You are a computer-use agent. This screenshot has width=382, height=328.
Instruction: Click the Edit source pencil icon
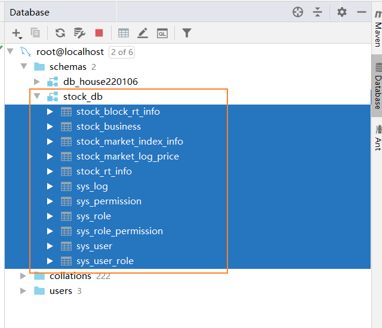pos(143,33)
